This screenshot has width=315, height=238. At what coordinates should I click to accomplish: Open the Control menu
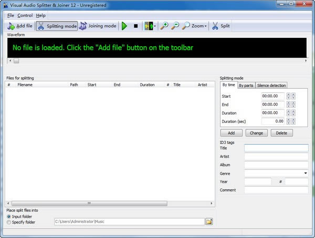25,15
